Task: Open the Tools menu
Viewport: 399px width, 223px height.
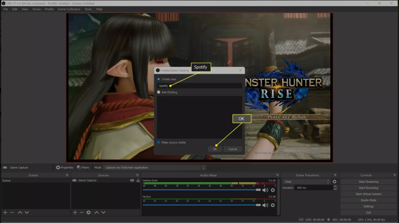Action: [88, 9]
